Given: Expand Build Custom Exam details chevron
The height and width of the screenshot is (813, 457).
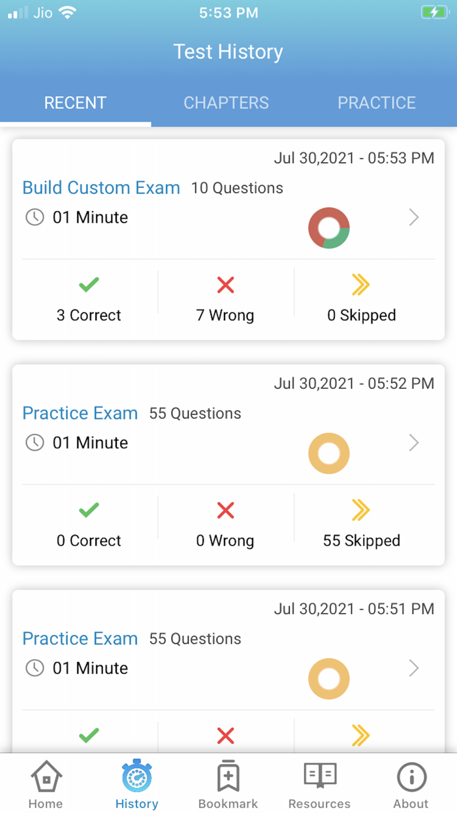Looking at the screenshot, I should (413, 217).
